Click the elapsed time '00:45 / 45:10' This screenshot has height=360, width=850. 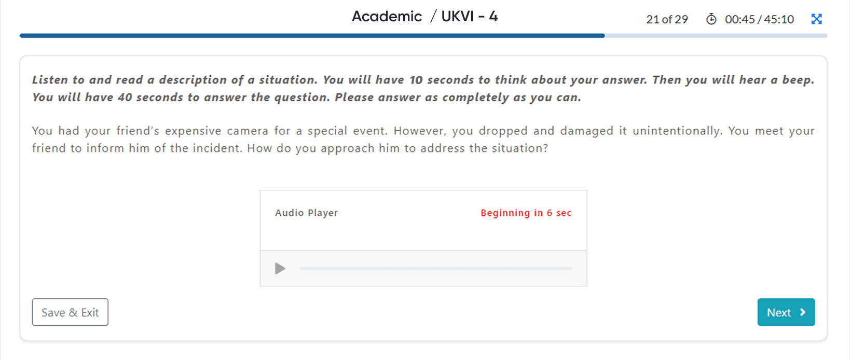(759, 20)
